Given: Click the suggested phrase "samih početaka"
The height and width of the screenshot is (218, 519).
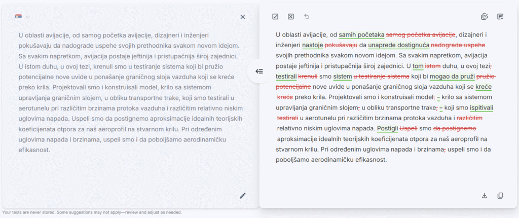Looking at the screenshot, I should 361,35.
